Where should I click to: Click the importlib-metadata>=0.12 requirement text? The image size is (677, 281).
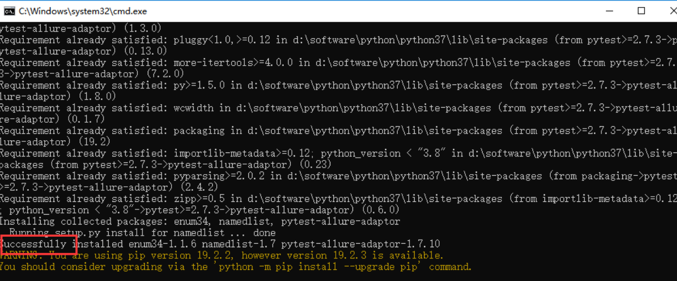pos(244,153)
